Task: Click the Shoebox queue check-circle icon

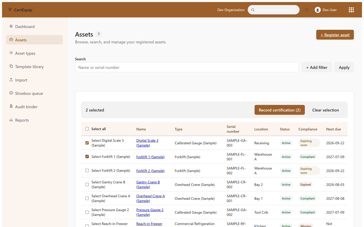Action: (11, 93)
